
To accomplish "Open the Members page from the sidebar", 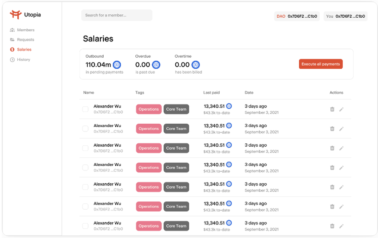I will coord(25,30).
